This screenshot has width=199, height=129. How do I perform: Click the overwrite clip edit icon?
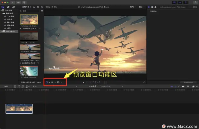(27, 87)
